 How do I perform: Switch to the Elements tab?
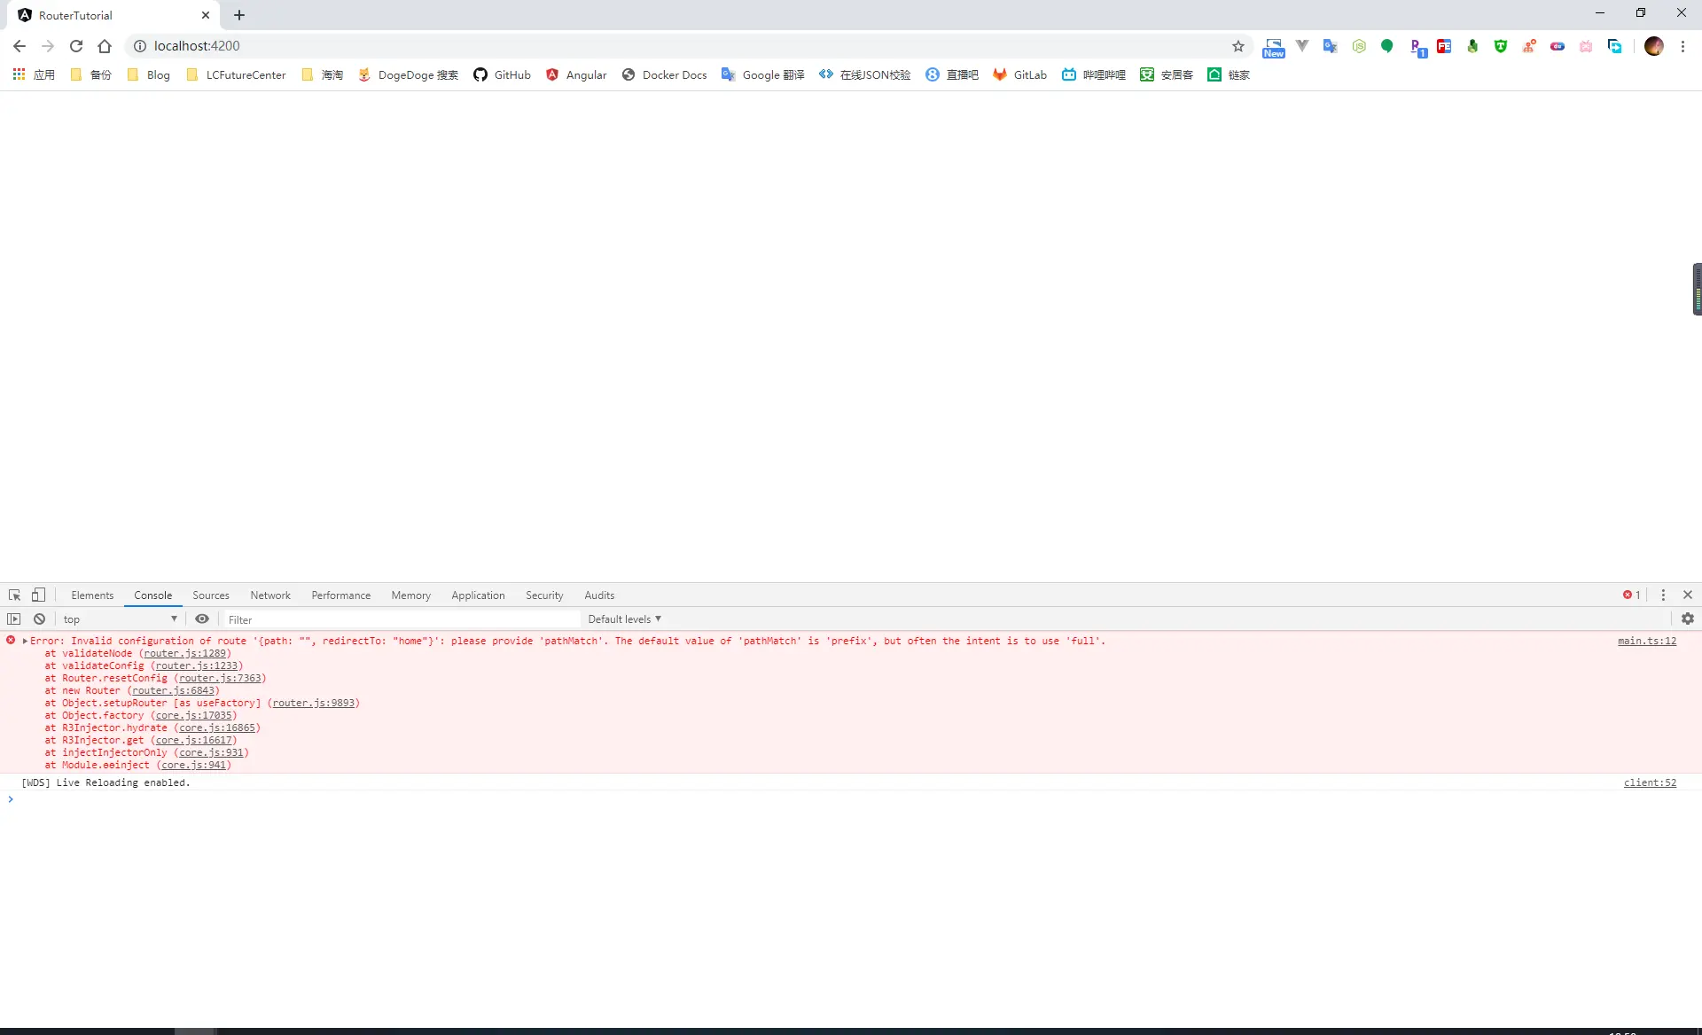(92, 595)
